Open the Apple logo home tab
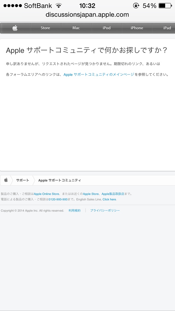 (15, 28)
